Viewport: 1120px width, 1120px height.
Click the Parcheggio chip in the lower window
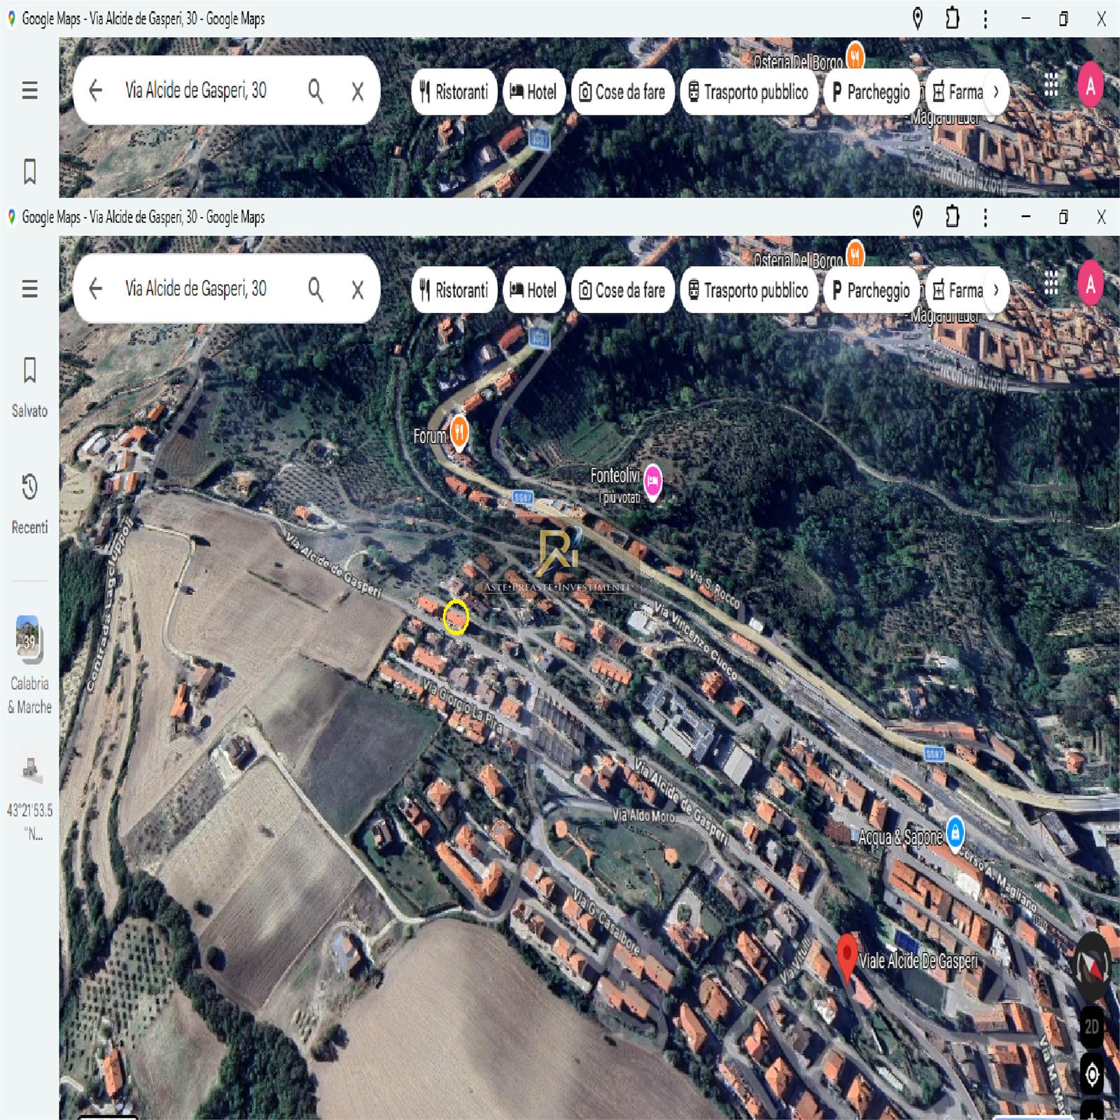click(871, 290)
